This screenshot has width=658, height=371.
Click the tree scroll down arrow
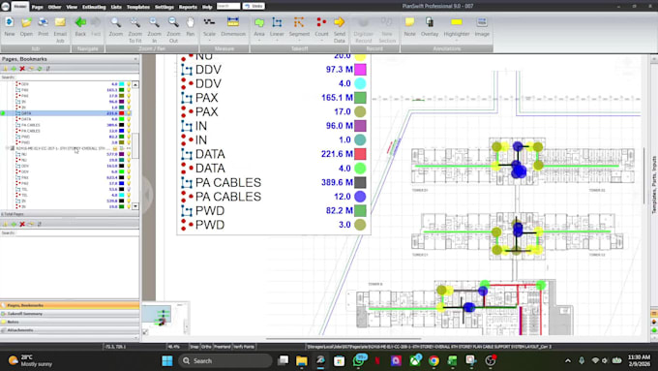pos(135,206)
